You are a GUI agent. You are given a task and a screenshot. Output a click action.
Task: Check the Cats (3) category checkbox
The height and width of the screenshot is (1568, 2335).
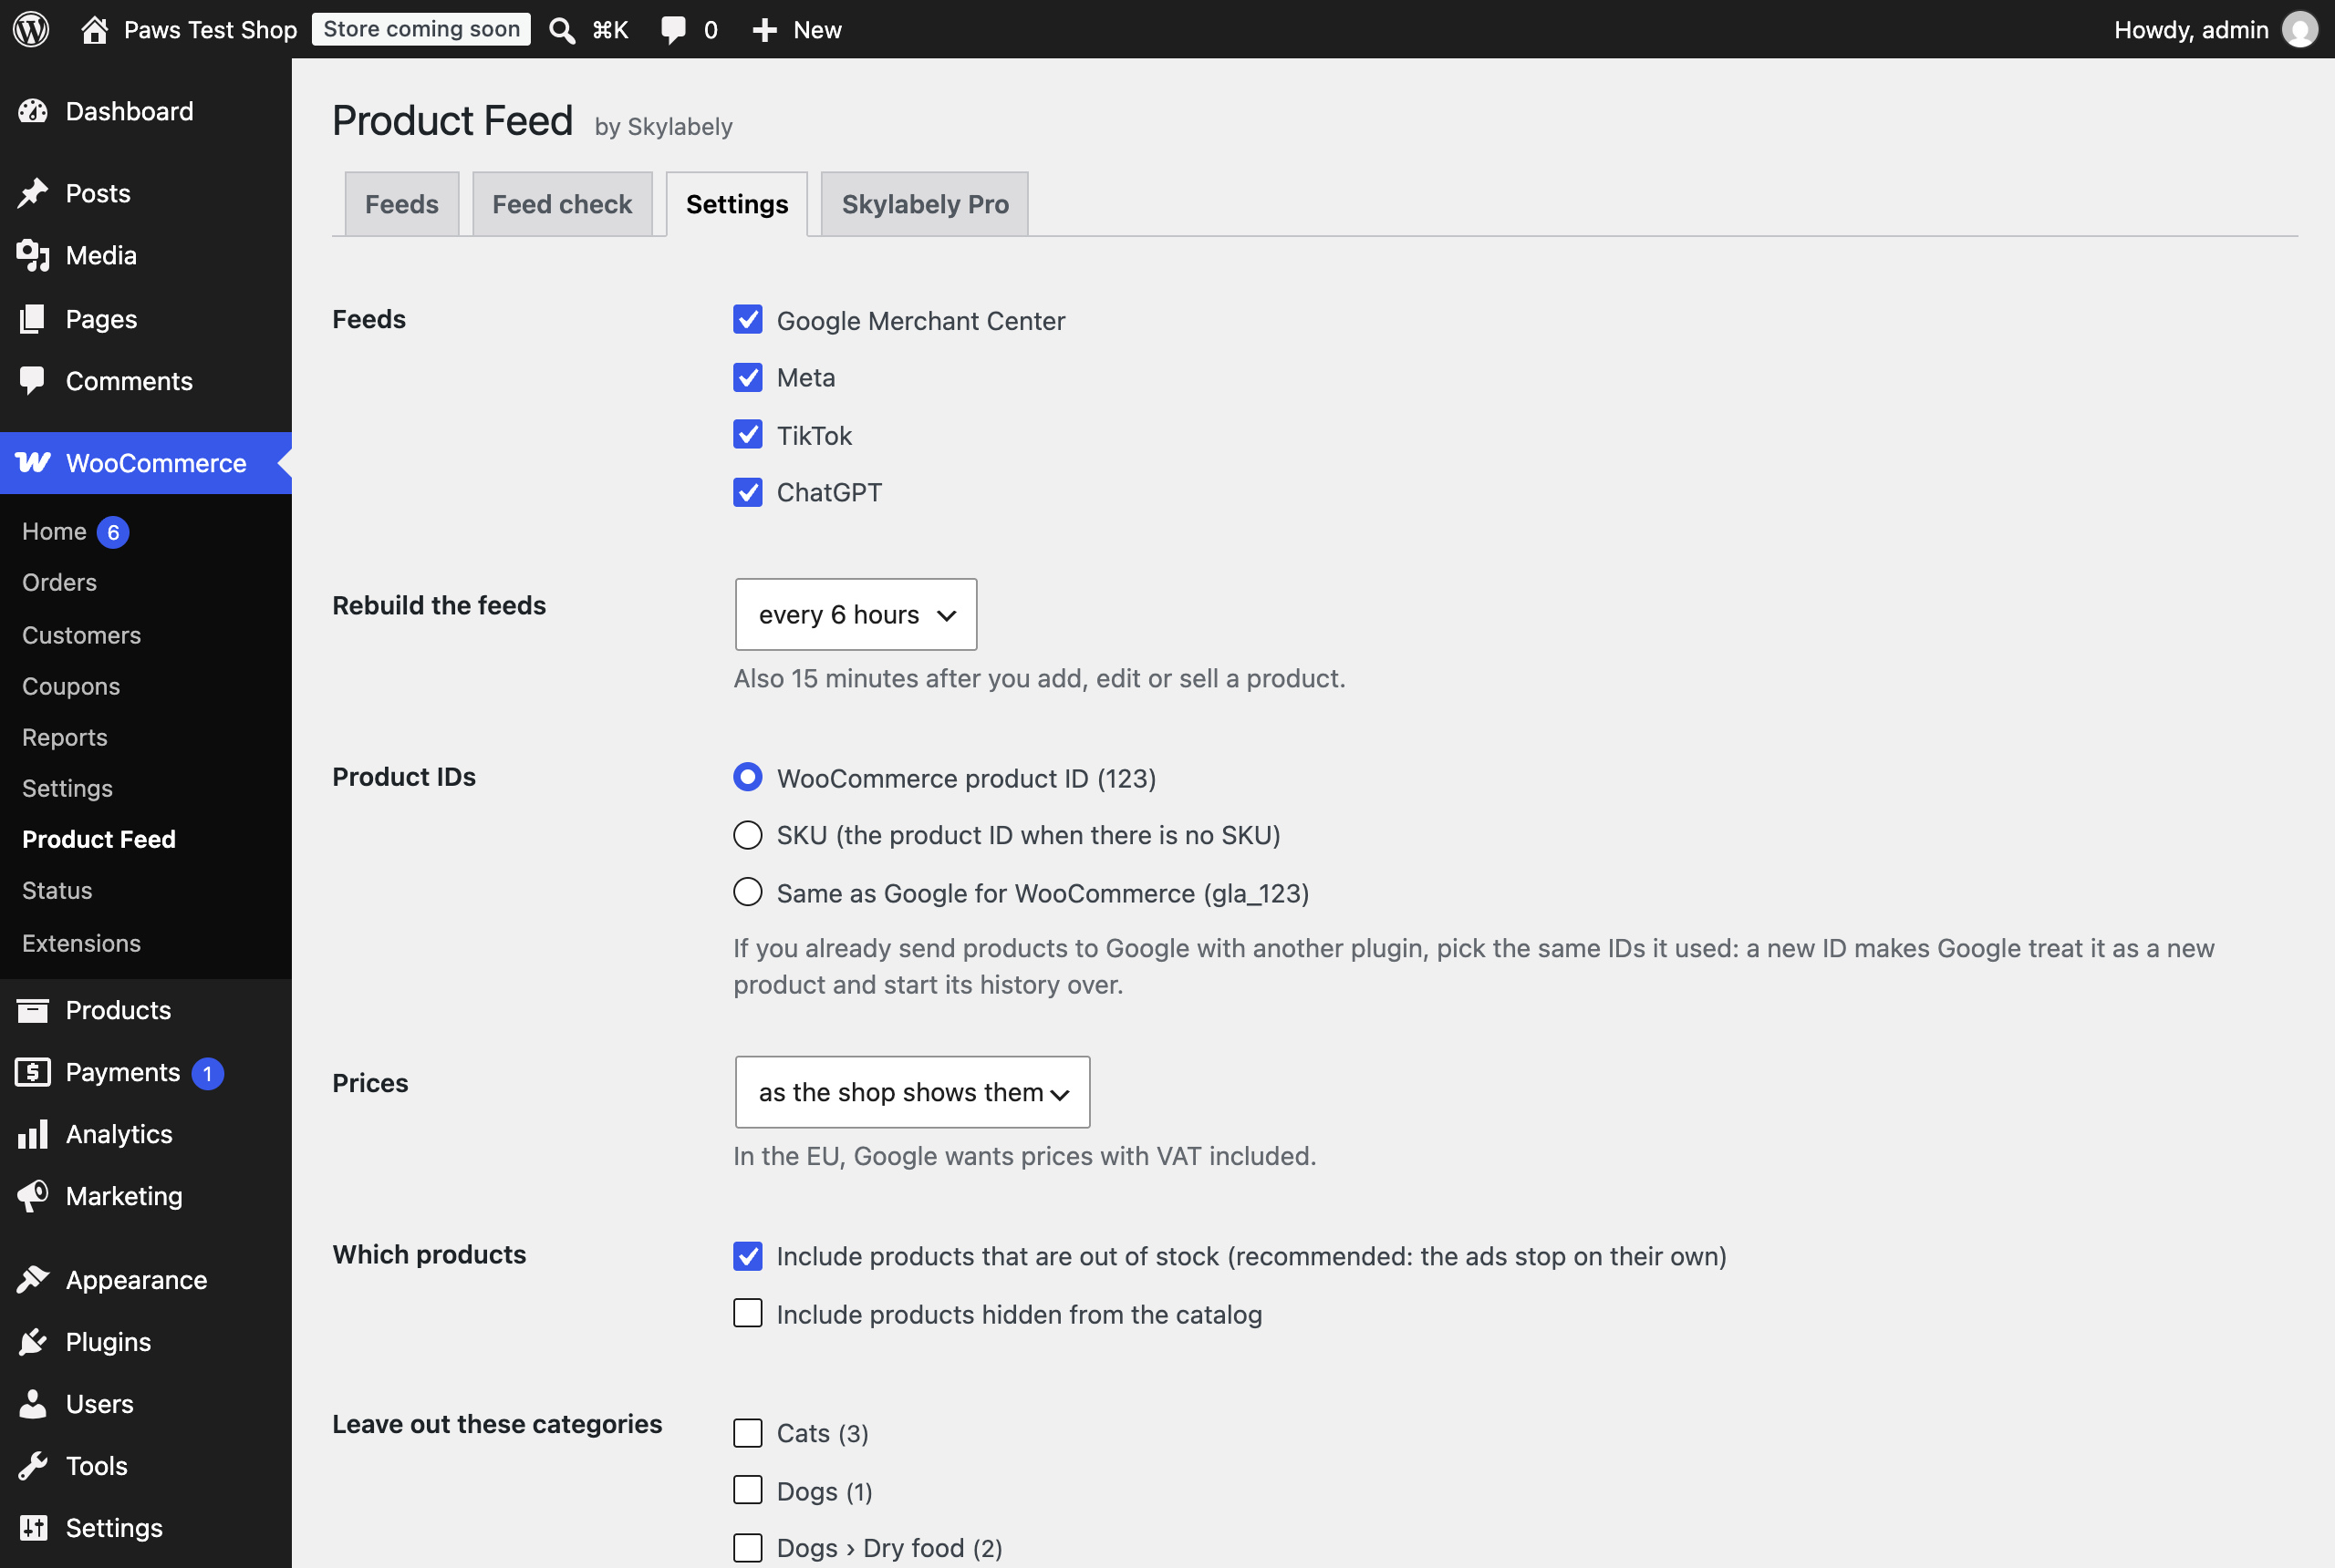(x=747, y=1433)
